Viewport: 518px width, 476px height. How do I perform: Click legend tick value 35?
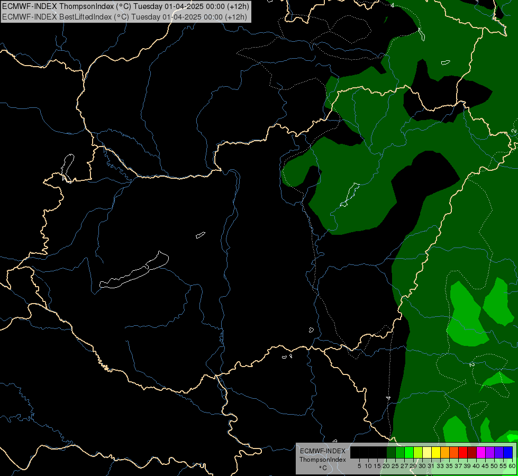pos(449,466)
